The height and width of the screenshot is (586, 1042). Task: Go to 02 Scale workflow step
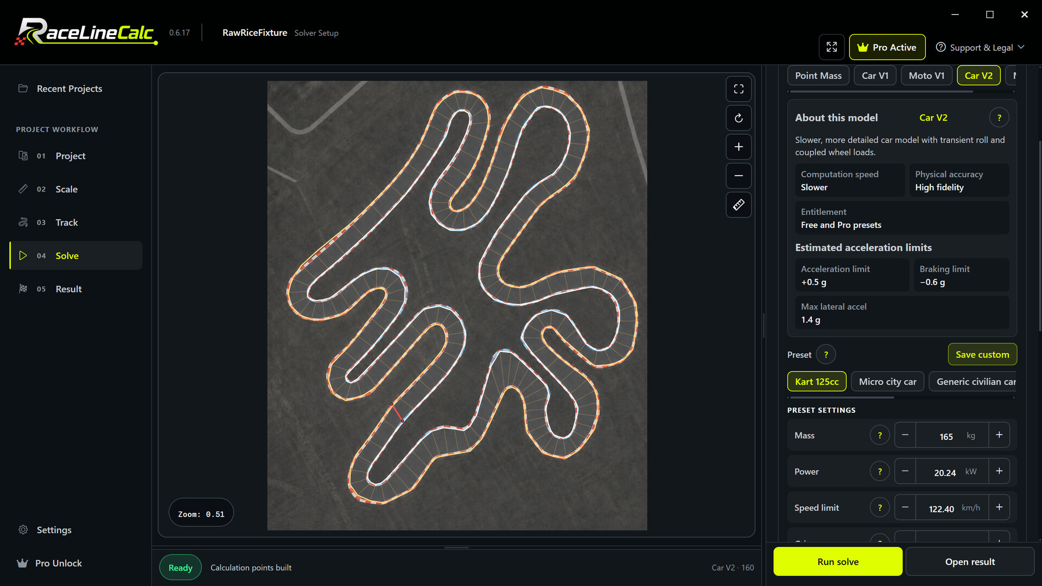76,189
